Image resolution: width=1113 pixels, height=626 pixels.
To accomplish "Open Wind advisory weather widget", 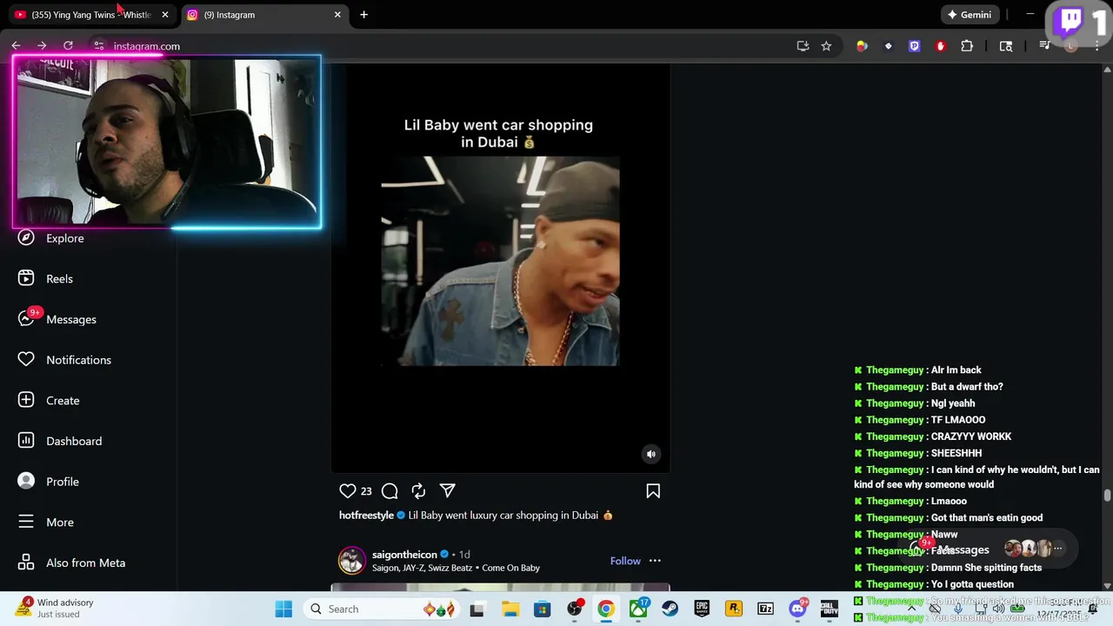I will pos(54,608).
